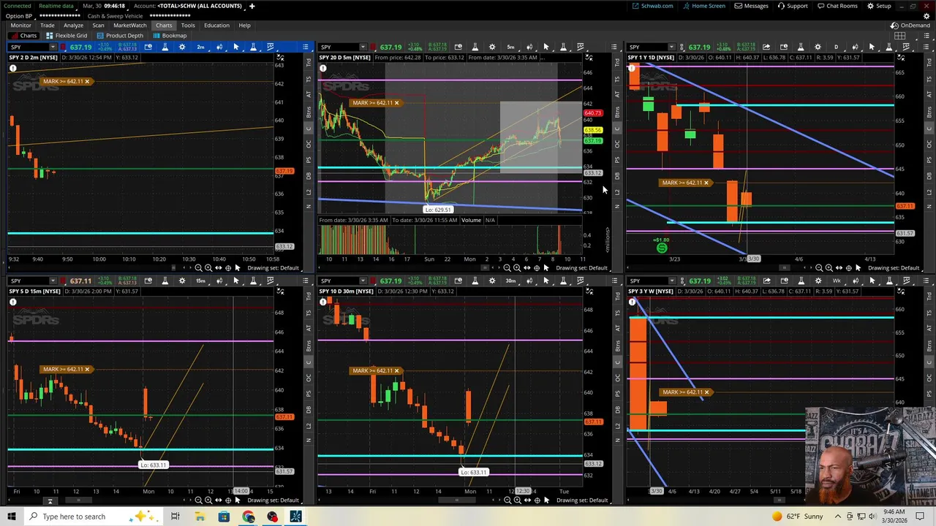Click time axis scroll handle under SPY 2 D 2m chart
The width and height of the screenshot is (936, 526).
point(173,267)
